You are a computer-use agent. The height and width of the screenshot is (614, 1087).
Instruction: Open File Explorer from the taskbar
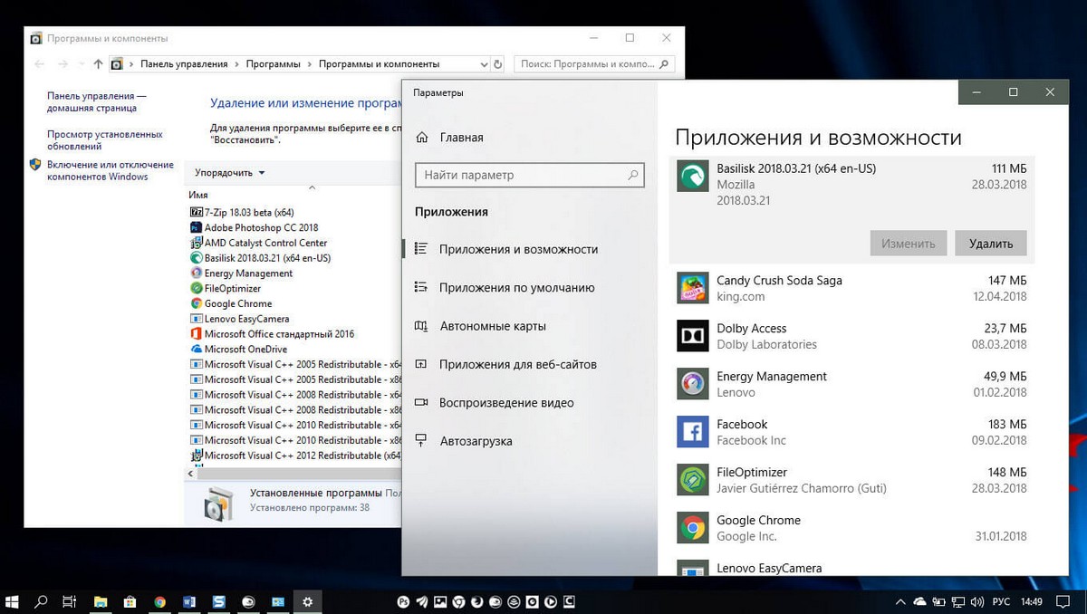(x=101, y=601)
